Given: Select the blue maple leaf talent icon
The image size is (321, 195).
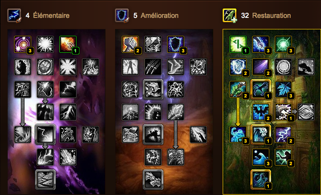Looking at the screenshot, I should (x=283, y=89).
